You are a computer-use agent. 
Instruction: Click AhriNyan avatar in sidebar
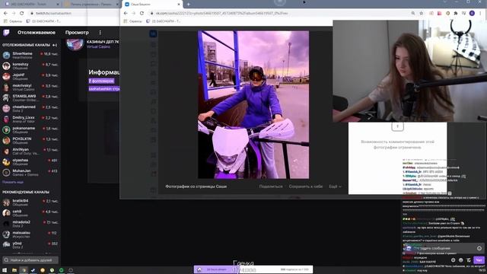(x=6, y=151)
